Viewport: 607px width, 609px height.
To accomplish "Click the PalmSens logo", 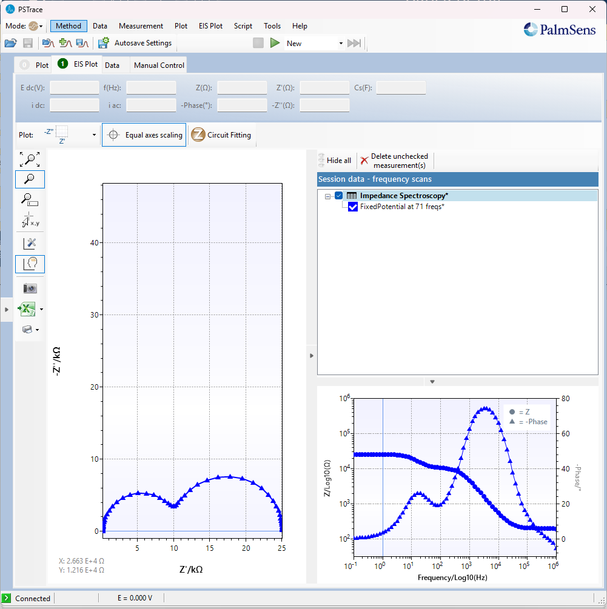I will pos(559,30).
